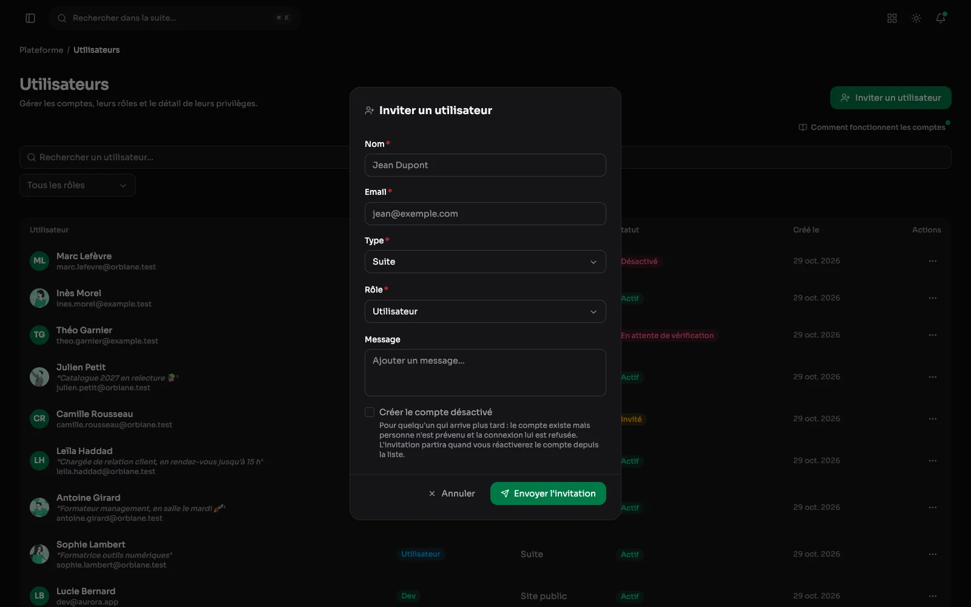Viewport: 971px width, 607px height.
Task: Click 'Site public' type for Lucie Bernard
Action: pos(544,596)
